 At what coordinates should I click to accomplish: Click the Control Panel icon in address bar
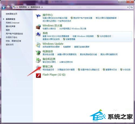[14, 7]
